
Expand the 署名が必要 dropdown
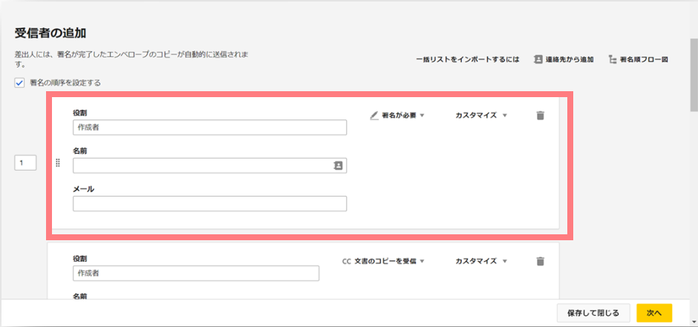(397, 116)
